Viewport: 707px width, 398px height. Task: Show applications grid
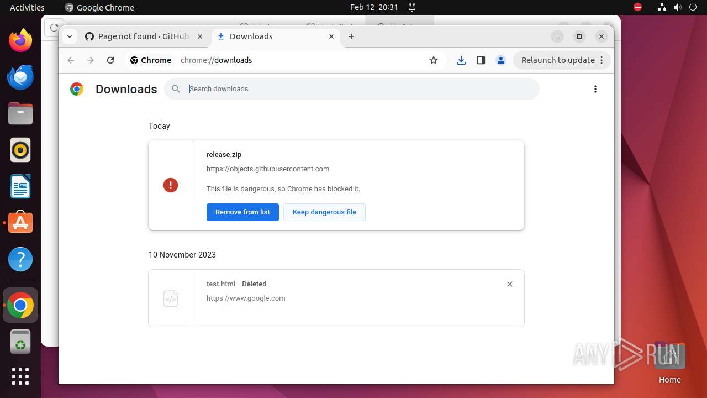click(x=20, y=376)
